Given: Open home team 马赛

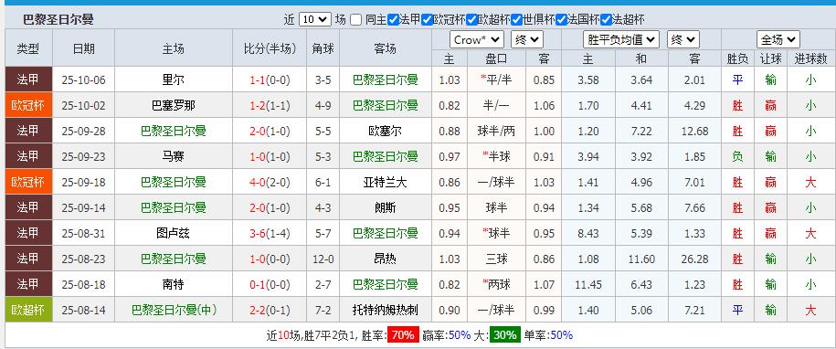Looking at the screenshot, I should click(x=174, y=156).
